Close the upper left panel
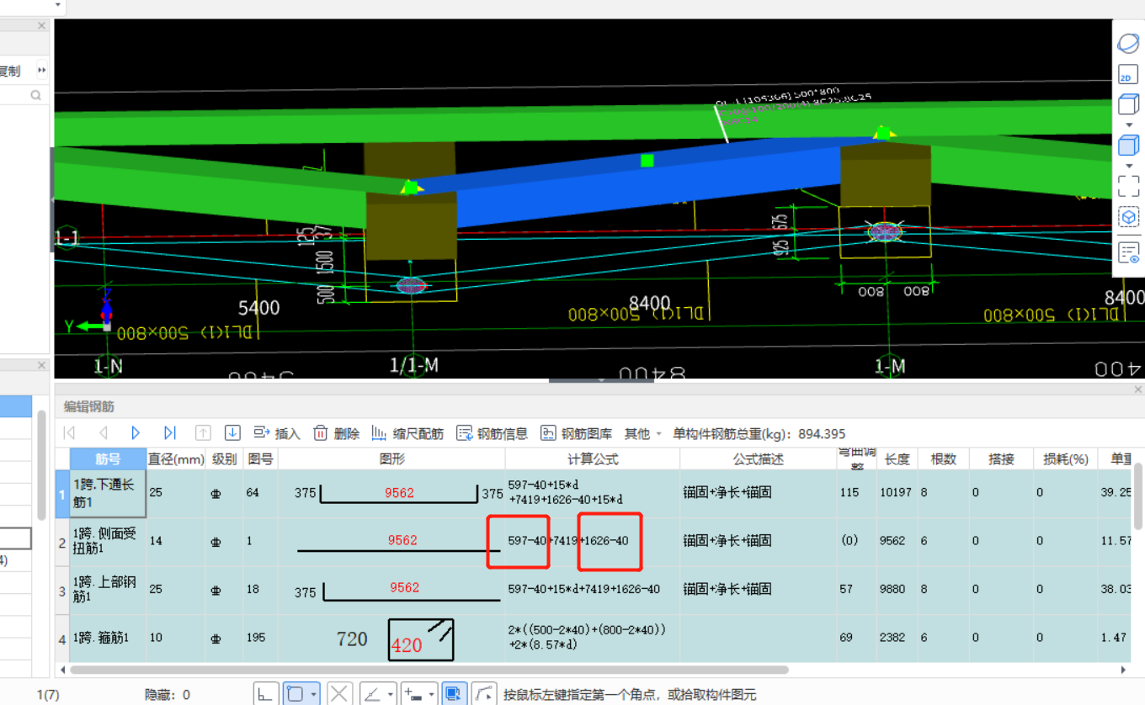 [x=41, y=26]
